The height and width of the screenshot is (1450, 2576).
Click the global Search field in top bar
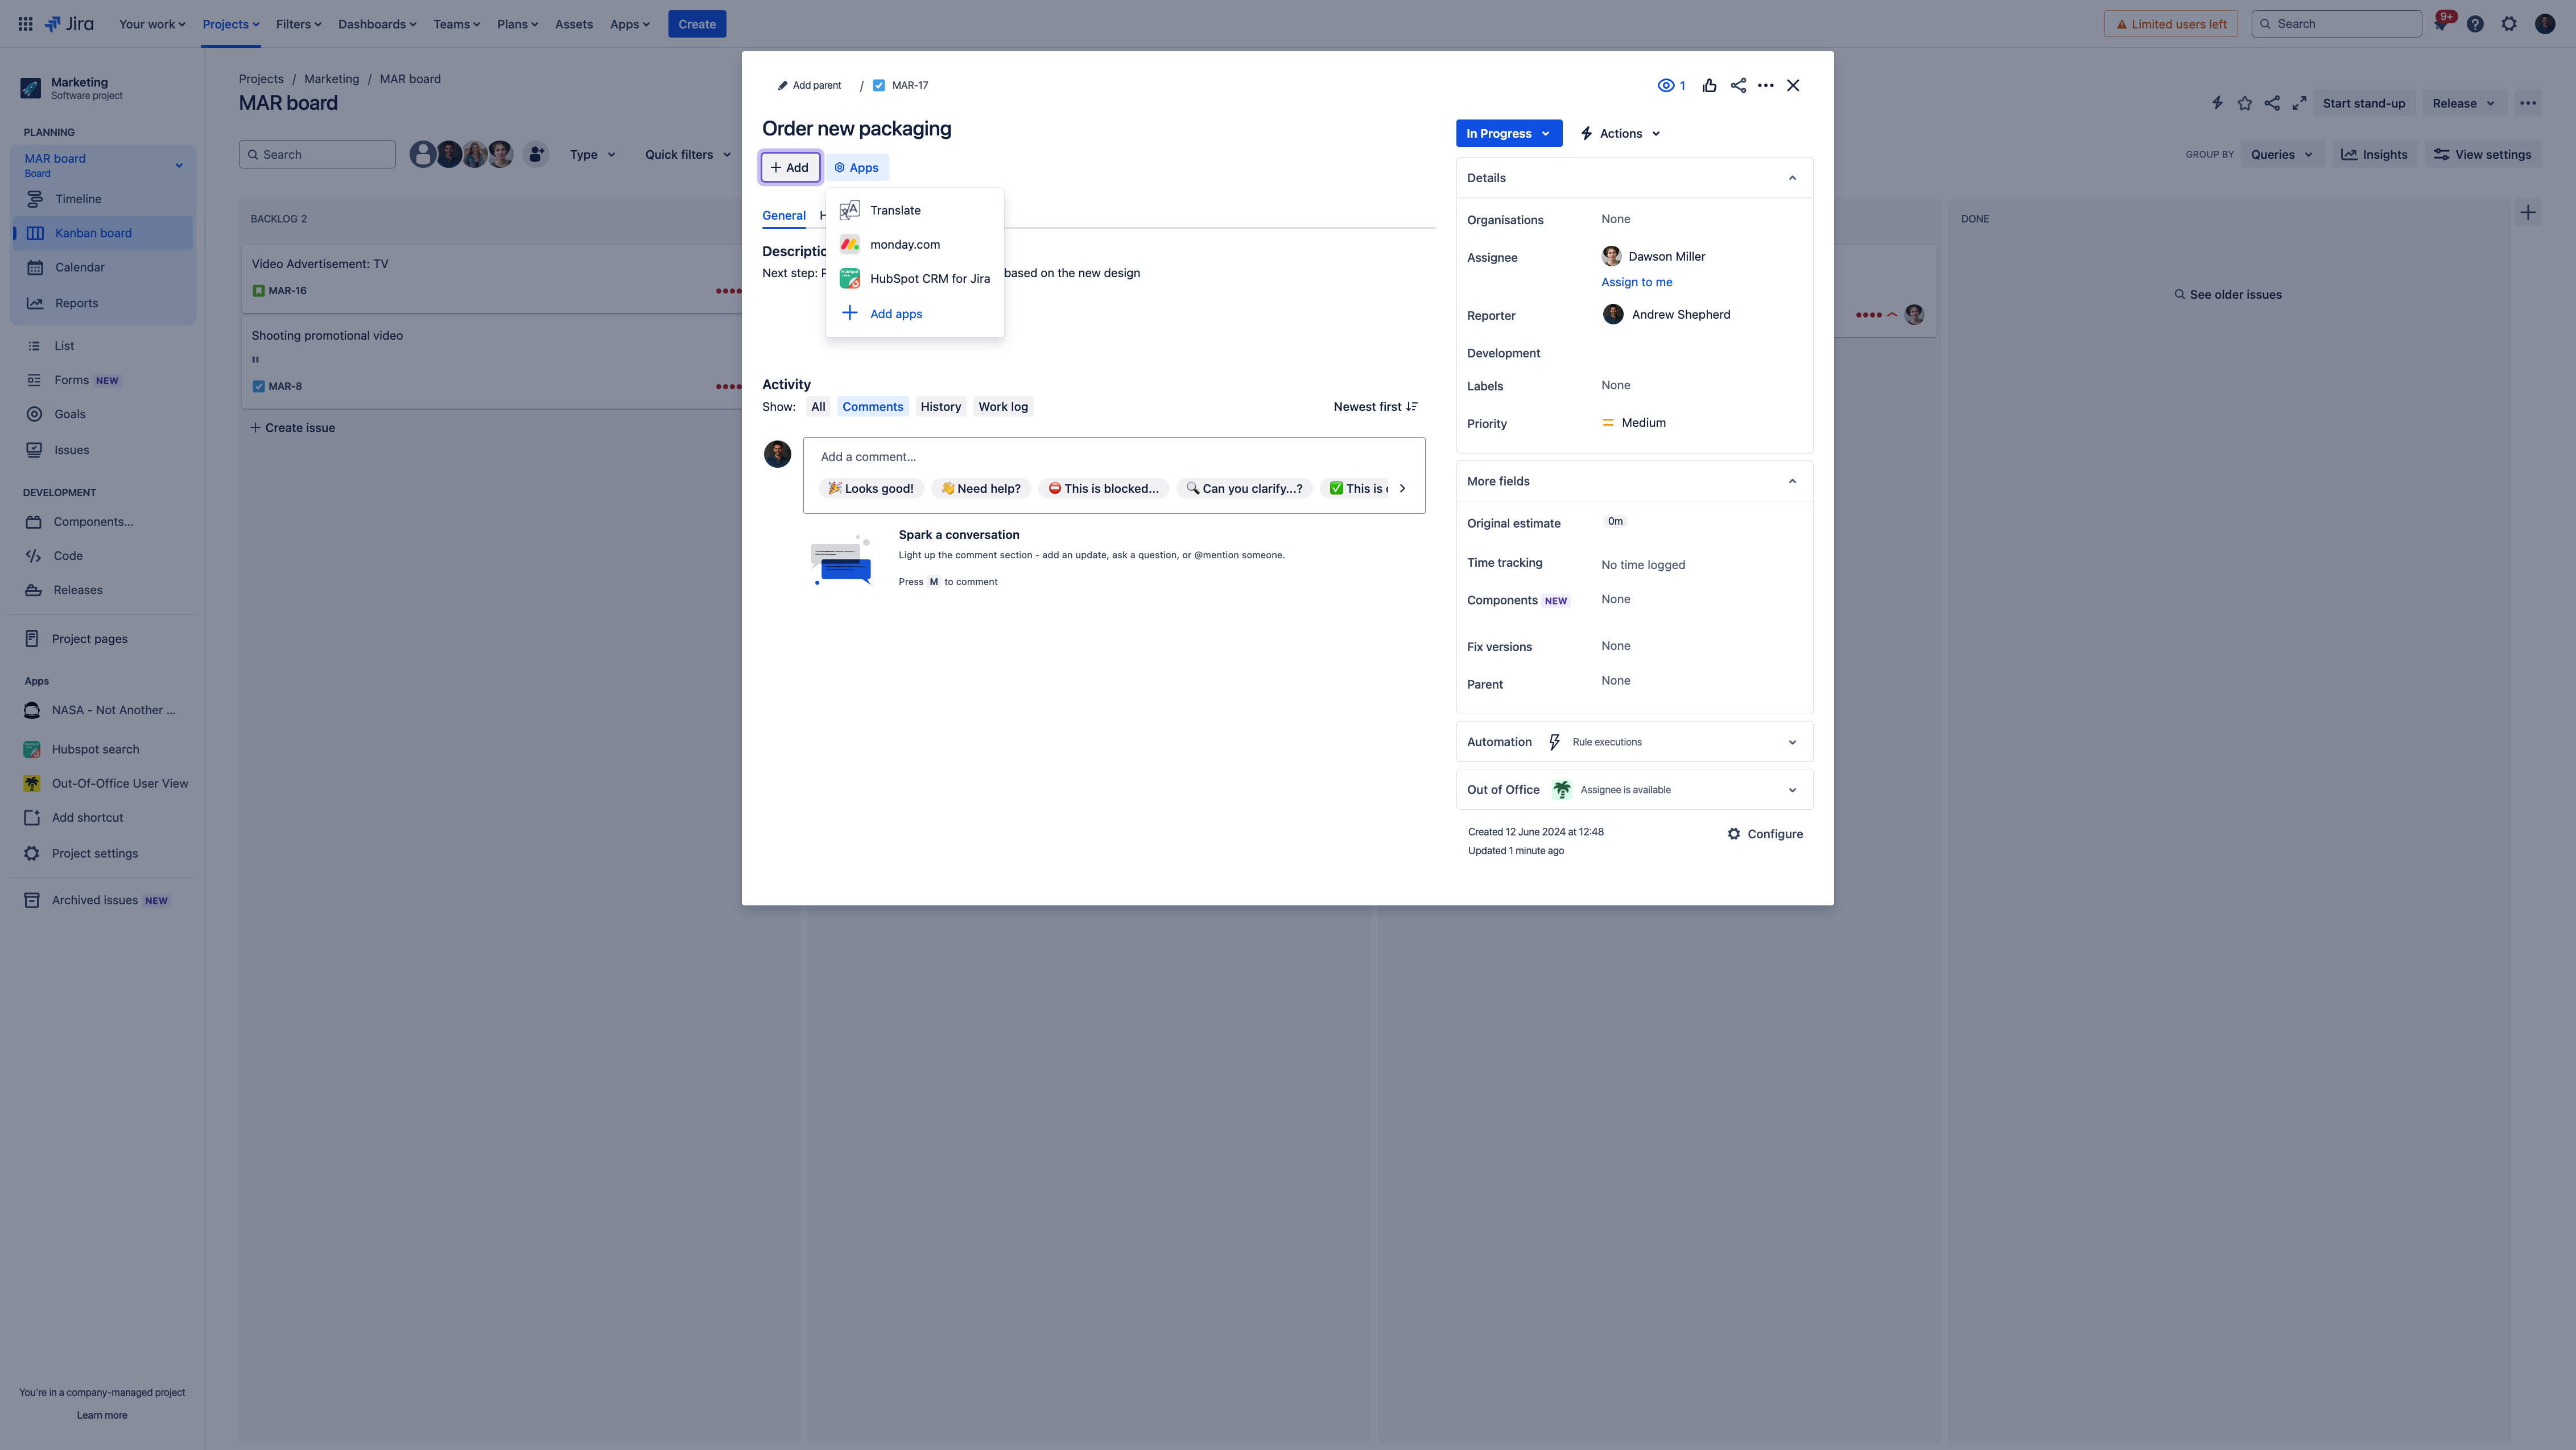(x=2336, y=24)
